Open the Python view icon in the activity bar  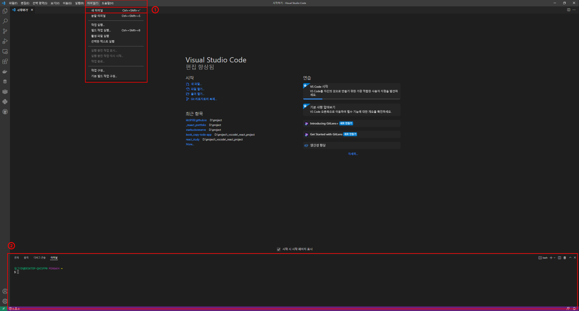pos(5,102)
